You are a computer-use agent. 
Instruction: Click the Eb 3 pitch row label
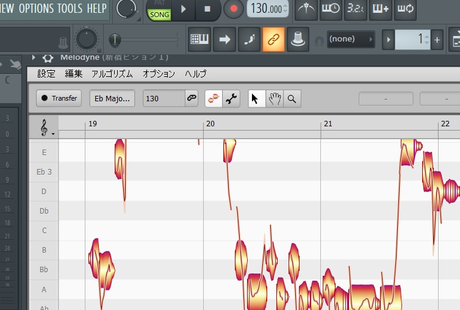point(44,171)
